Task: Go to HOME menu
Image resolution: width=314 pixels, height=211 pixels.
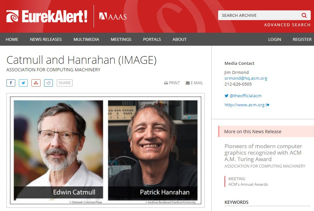Action: (12, 39)
